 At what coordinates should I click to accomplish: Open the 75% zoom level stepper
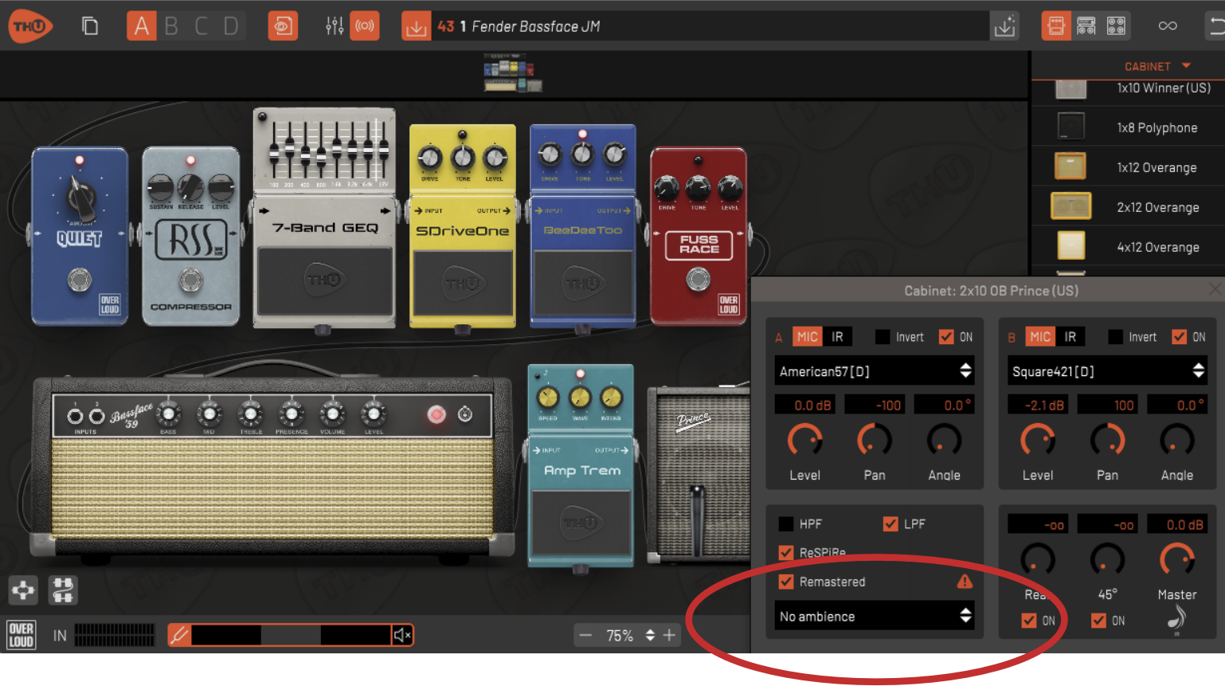pyautogui.click(x=650, y=635)
